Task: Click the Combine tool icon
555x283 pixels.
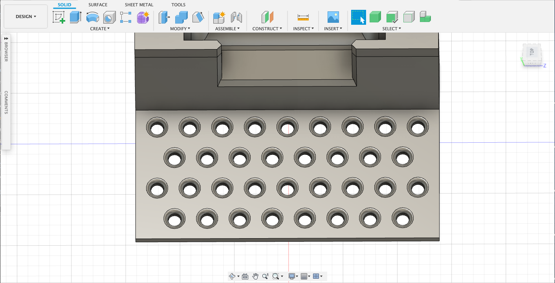Action: coord(181,17)
